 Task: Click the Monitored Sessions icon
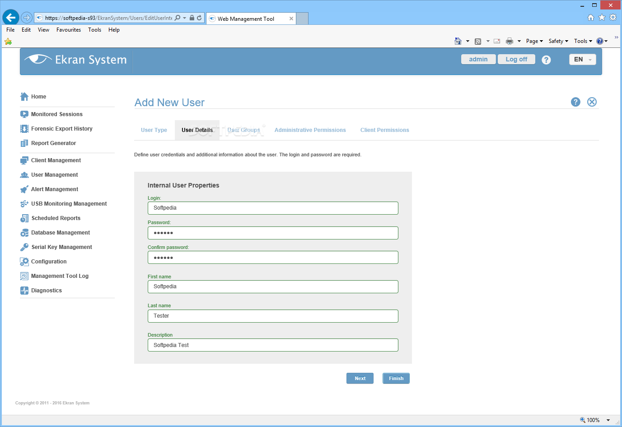(24, 114)
